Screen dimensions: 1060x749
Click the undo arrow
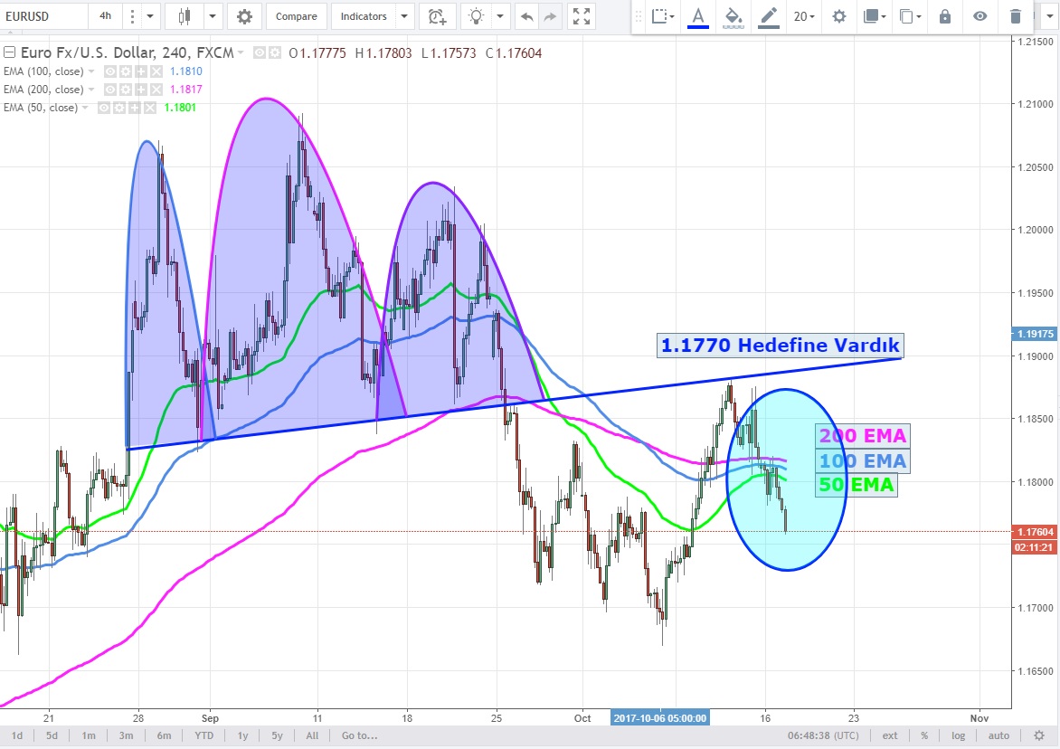point(526,16)
